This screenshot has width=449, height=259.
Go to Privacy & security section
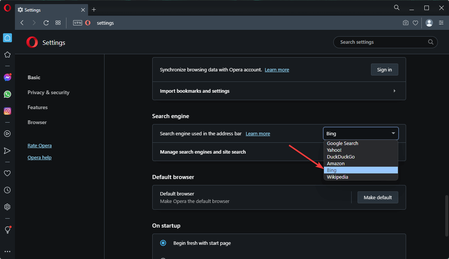tap(49, 92)
